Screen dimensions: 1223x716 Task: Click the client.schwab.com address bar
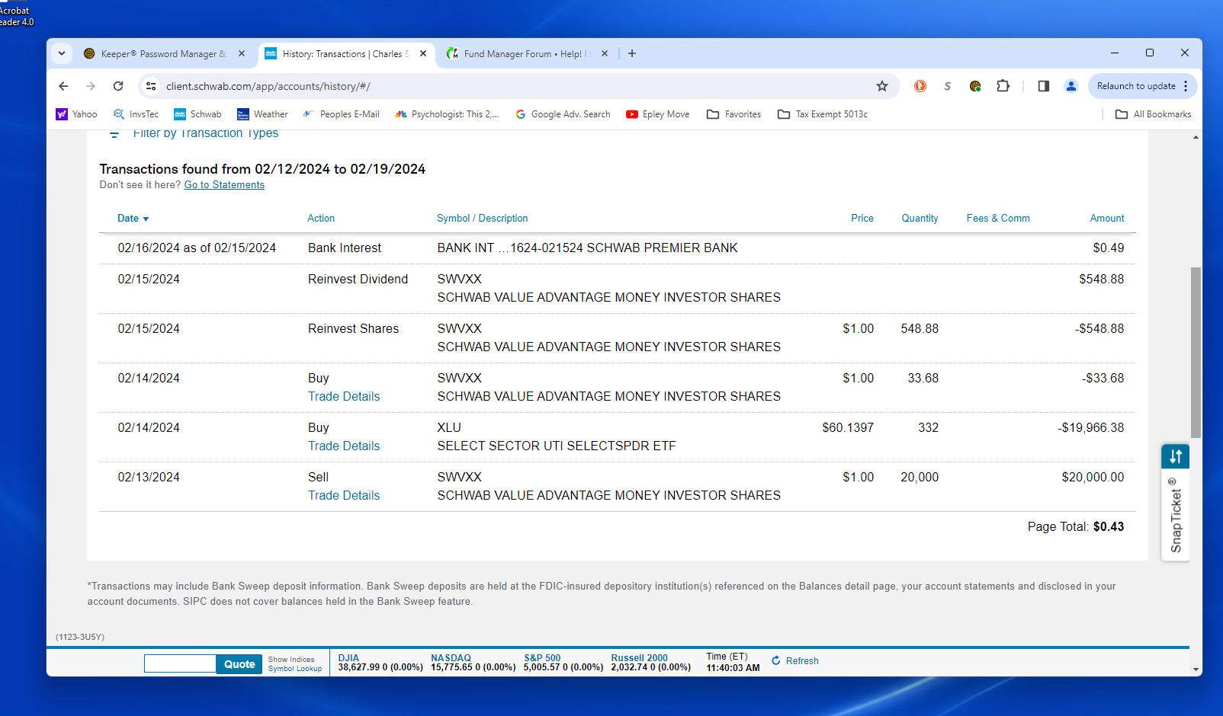coord(518,86)
